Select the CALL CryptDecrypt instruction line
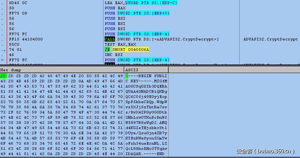Viewport: 300px width, 158px height. [162, 39]
